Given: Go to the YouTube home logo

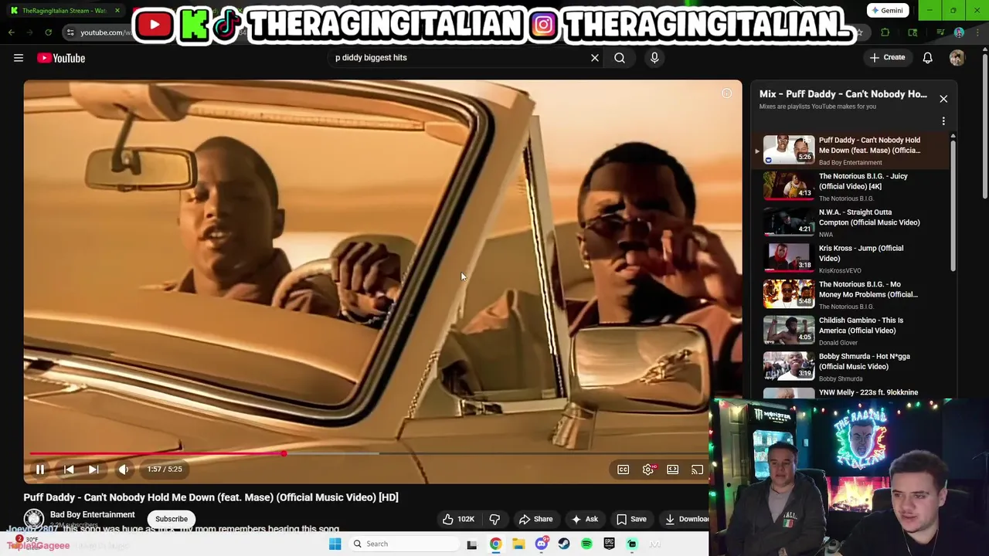Looking at the screenshot, I should coord(61,58).
